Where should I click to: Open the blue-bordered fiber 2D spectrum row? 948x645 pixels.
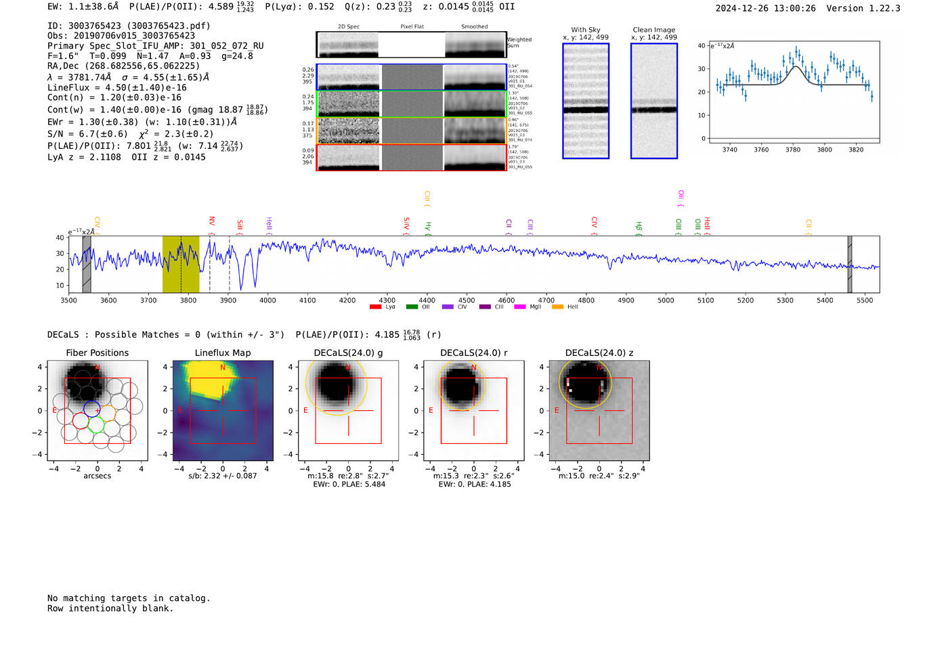[x=411, y=77]
